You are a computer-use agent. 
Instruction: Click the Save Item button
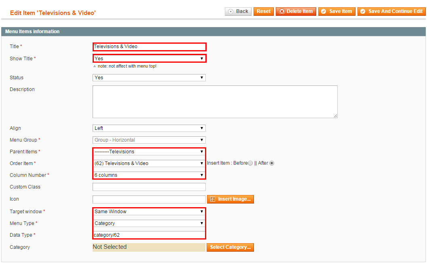point(336,11)
